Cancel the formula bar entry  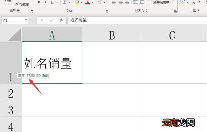point(42,20)
